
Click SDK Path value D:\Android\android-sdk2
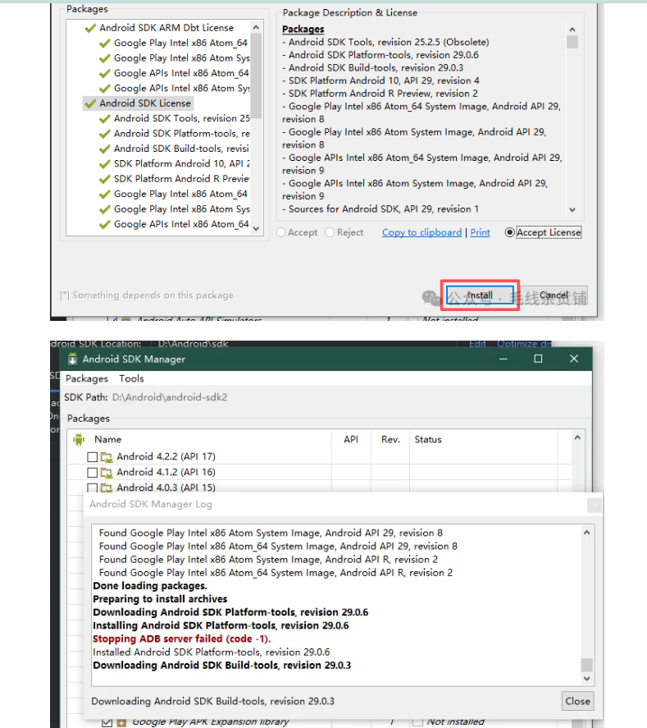(x=170, y=397)
